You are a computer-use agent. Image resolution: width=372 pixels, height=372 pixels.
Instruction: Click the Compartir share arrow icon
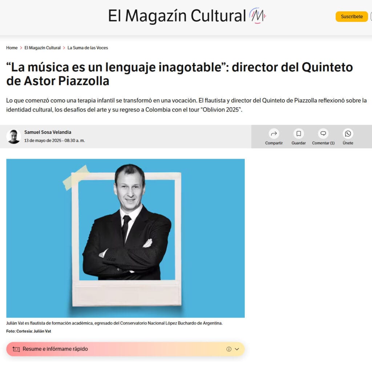click(274, 134)
